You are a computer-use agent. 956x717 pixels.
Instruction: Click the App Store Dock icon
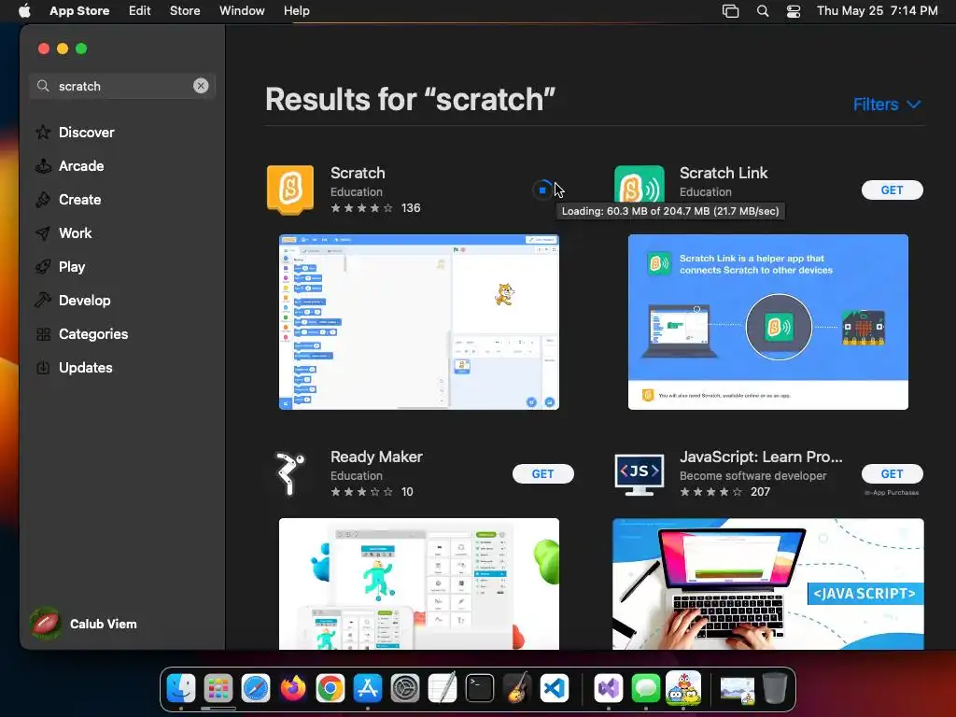click(x=368, y=688)
